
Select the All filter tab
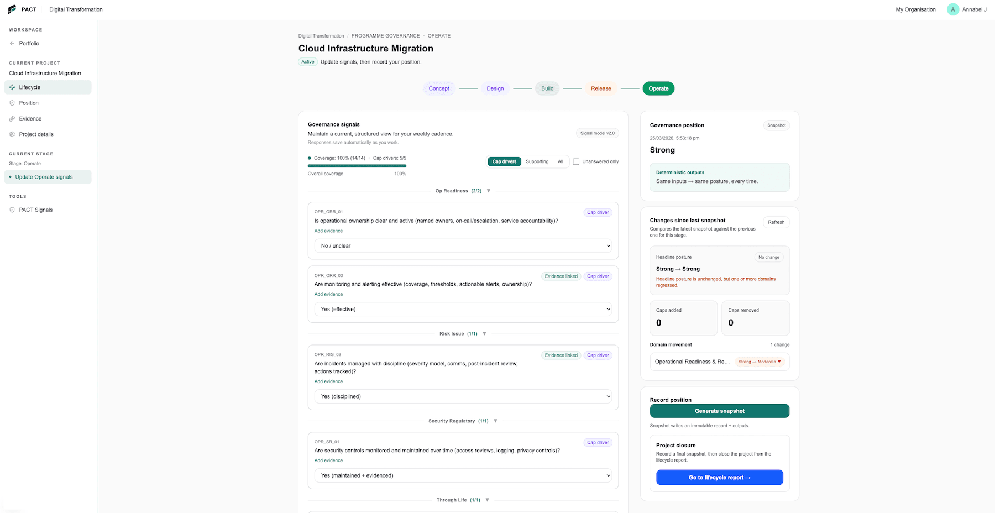(x=561, y=161)
